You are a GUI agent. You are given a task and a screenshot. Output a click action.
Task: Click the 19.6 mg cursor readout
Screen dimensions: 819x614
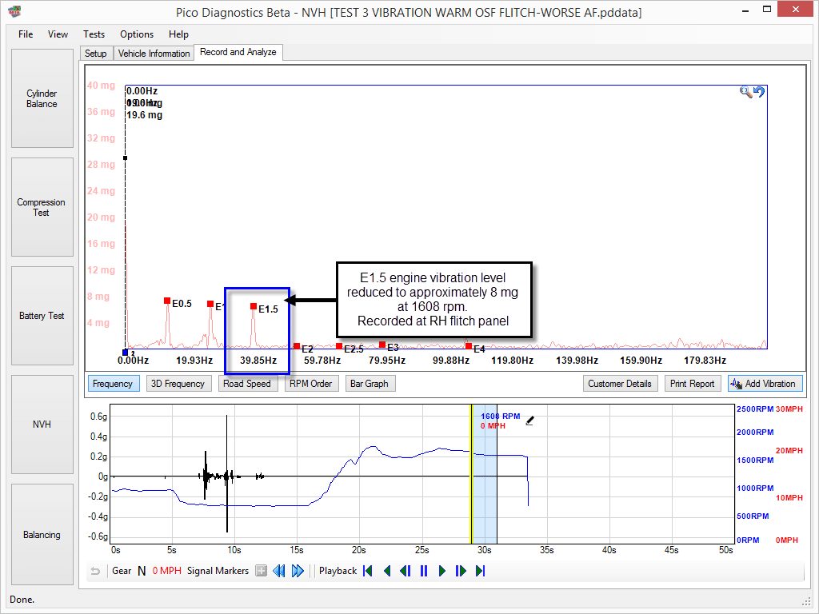[144, 115]
